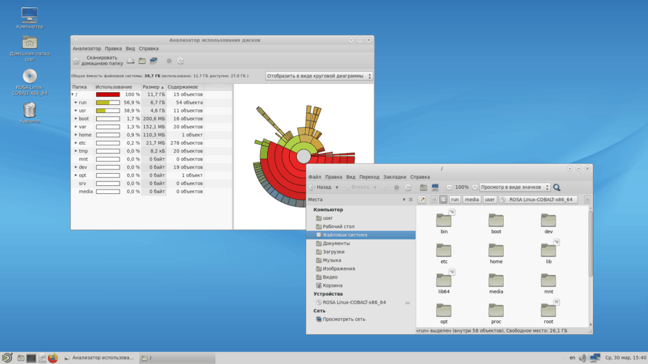Click the scan home folder icon
Viewport: 648px width, 364px height.
click(77, 61)
